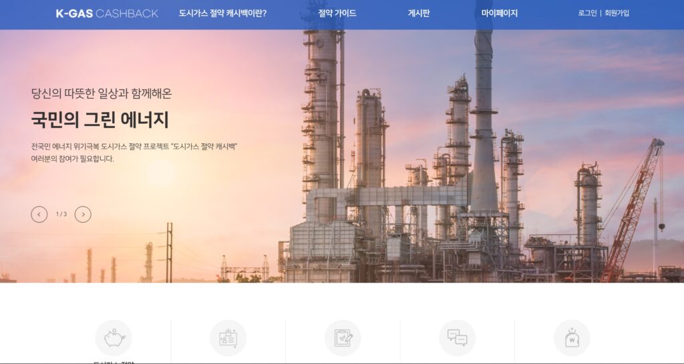Open the 마이페이지 menu
Viewport: 684px width, 364px height.
tap(500, 13)
